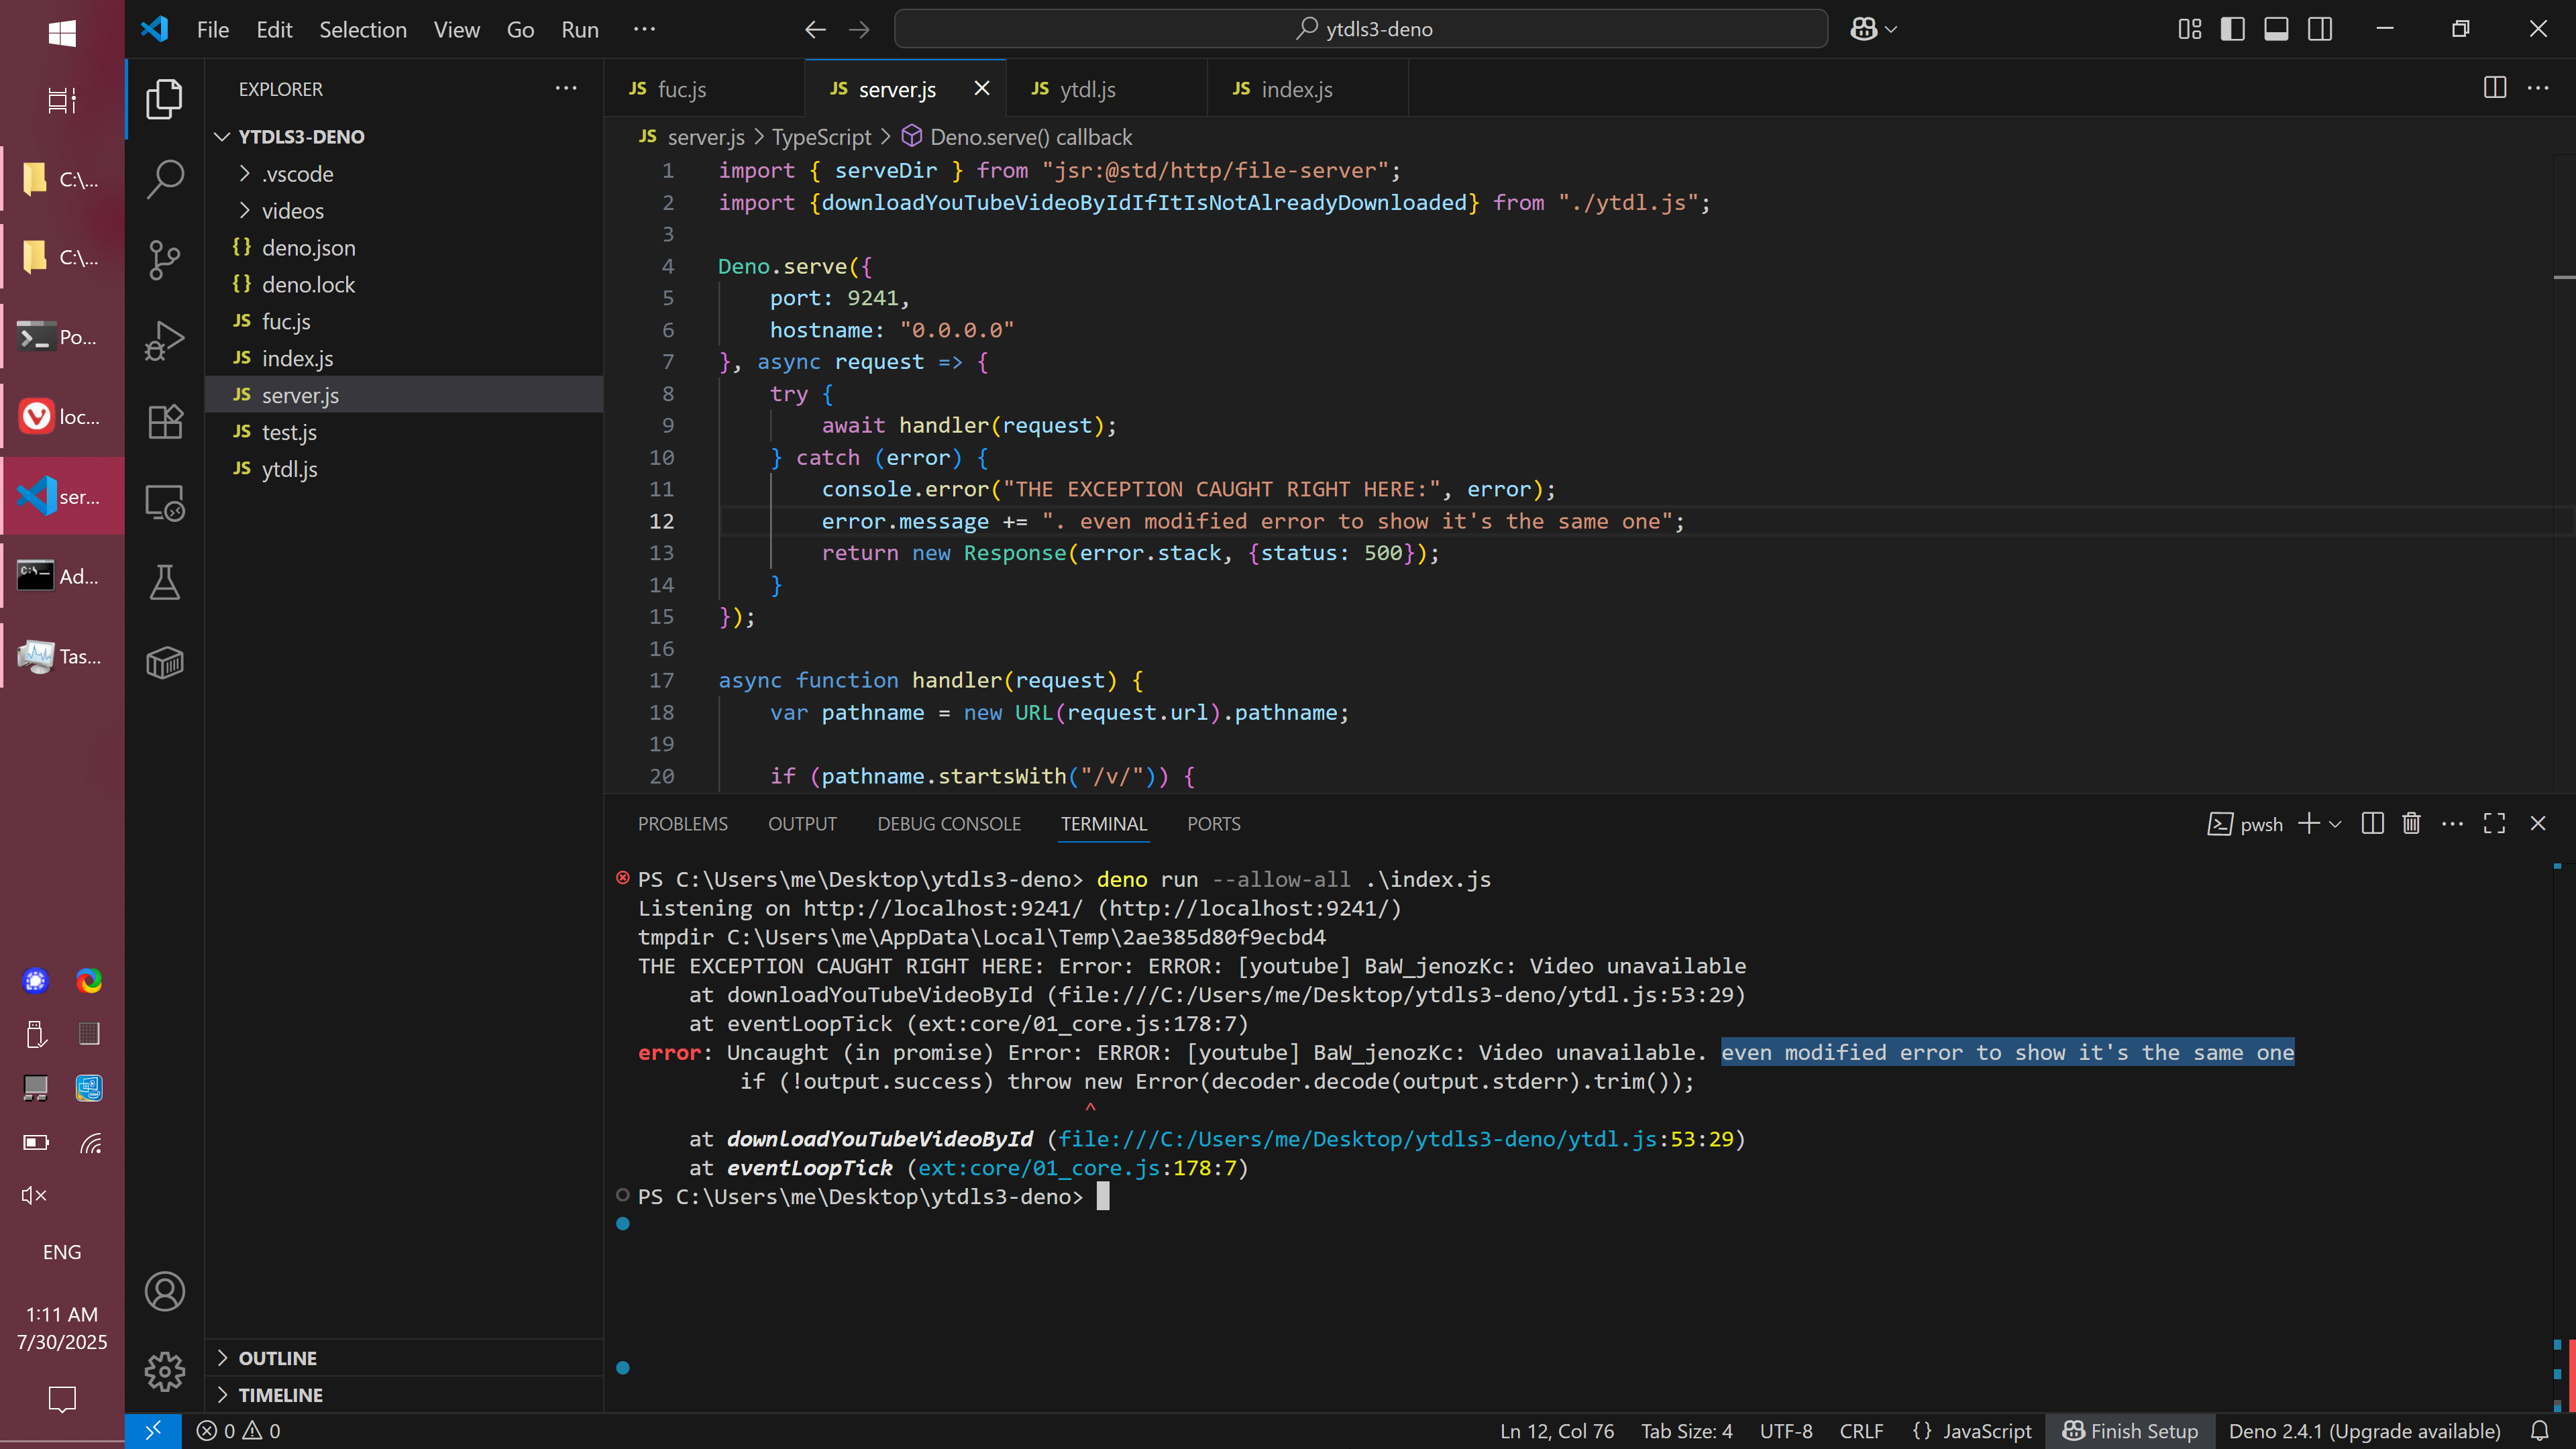This screenshot has width=2576, height=1449.
Task: Open the title bar overflow menu ellipsis
Action: 644,29
